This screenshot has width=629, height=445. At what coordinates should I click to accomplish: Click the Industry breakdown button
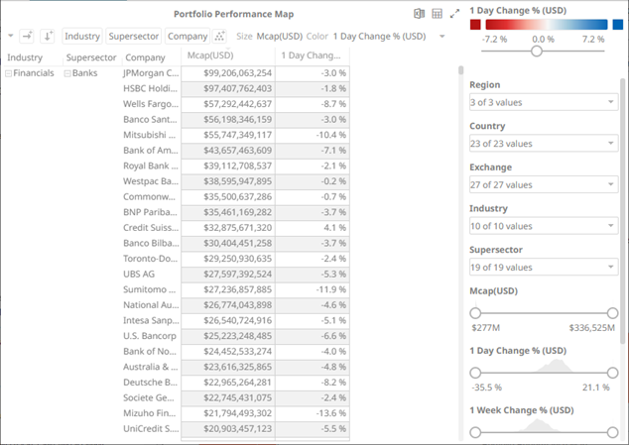click(x=82, y=36)
